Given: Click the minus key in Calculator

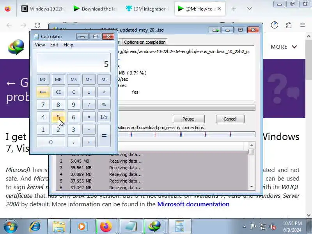Looking at the screenshot, I should [x=89, y=129].
